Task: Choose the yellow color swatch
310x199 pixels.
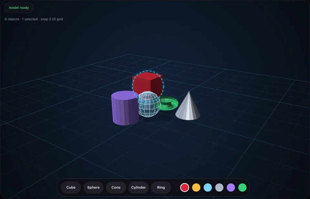Action: (196, 187)
